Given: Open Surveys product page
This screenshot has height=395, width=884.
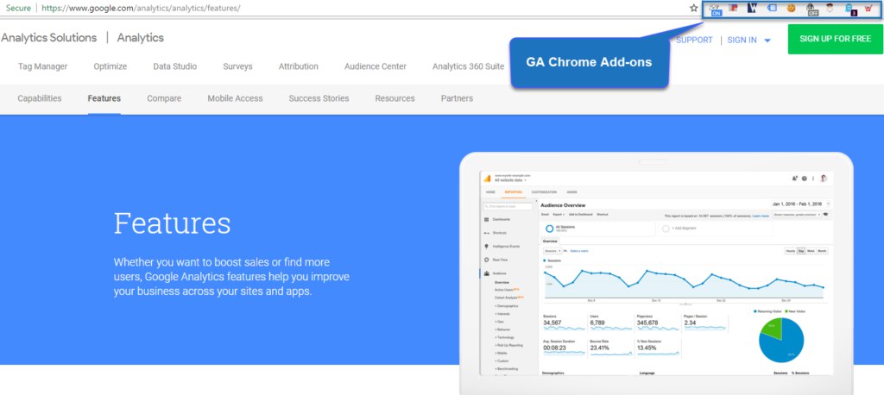Looking at the screenshot, I should [237, 66].
